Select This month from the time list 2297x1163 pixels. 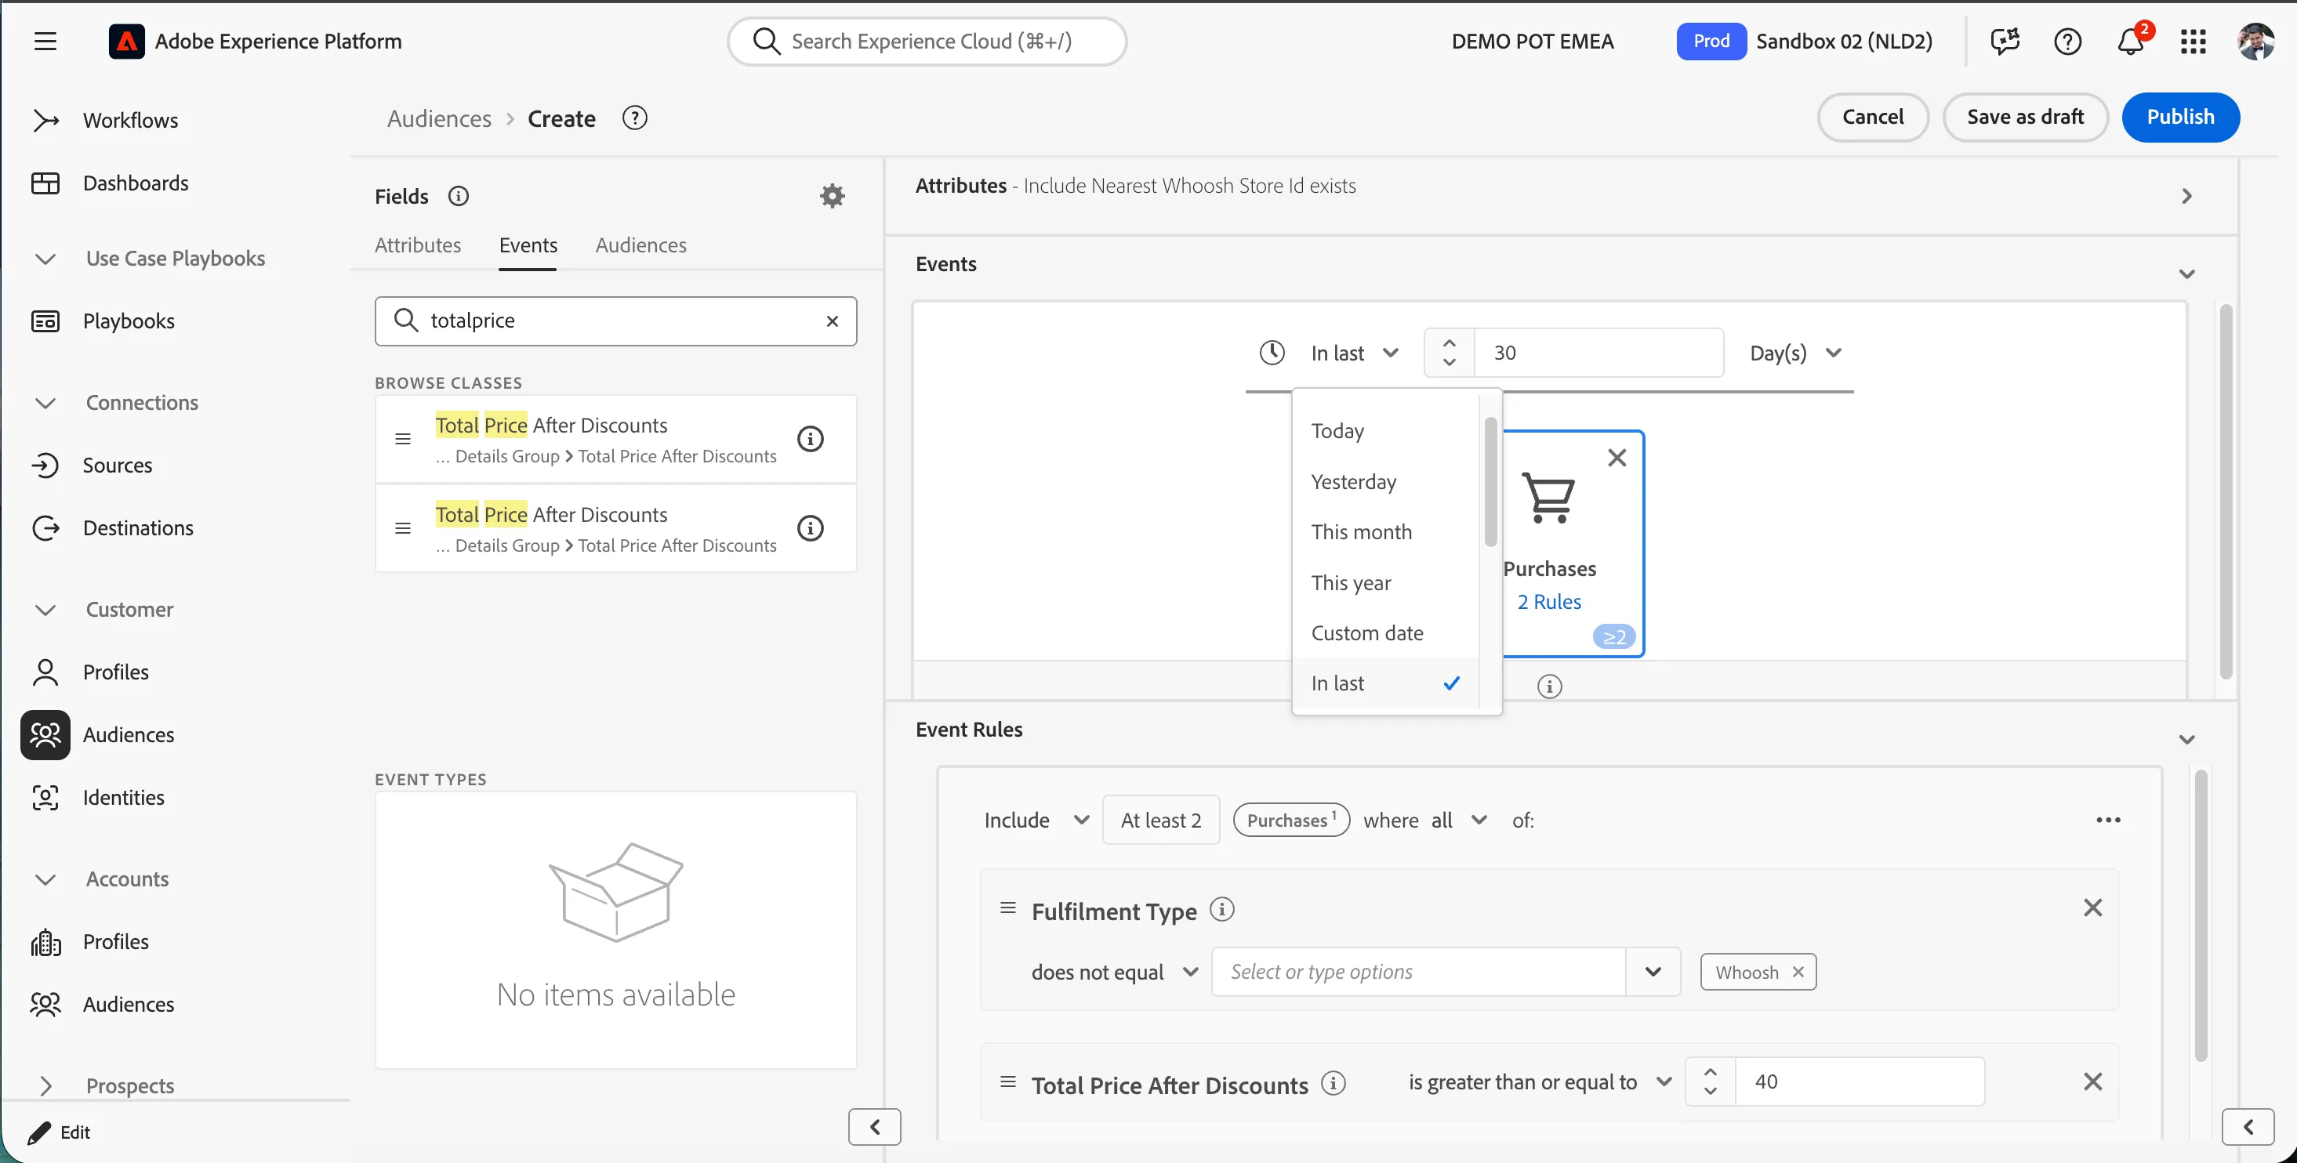click(1386, 532)
